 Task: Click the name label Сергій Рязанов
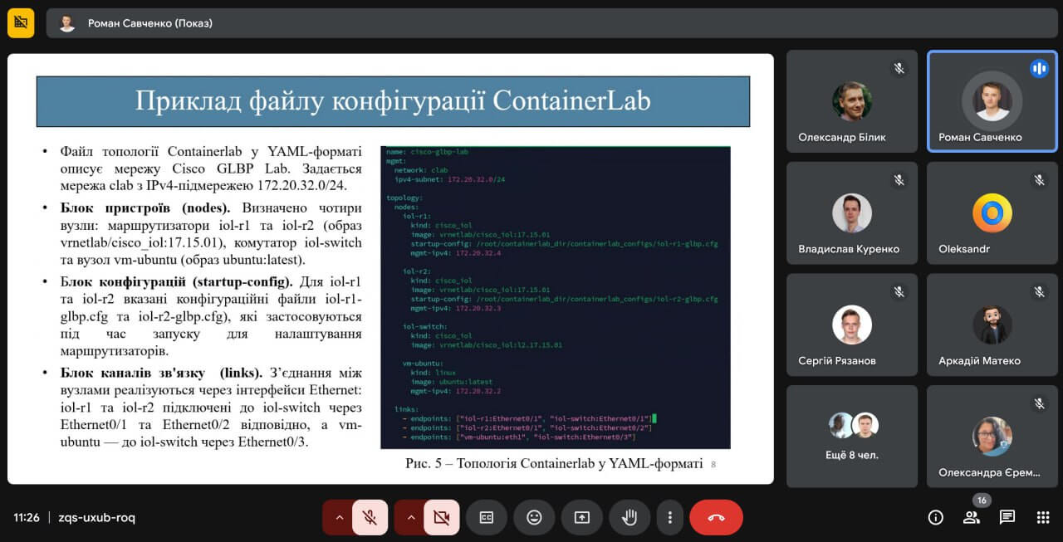tap(837, 361)
